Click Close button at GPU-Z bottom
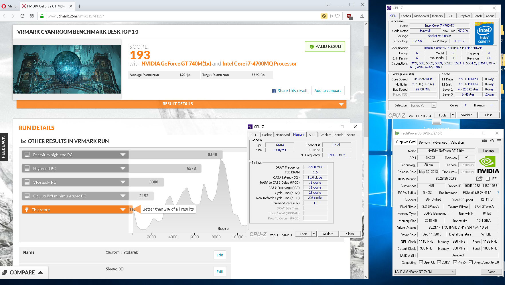This screenshot has height=285, width=505. point(491,272)
